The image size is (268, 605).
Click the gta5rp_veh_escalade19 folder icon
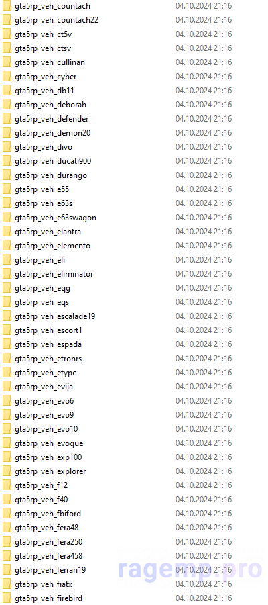(7, 316)
